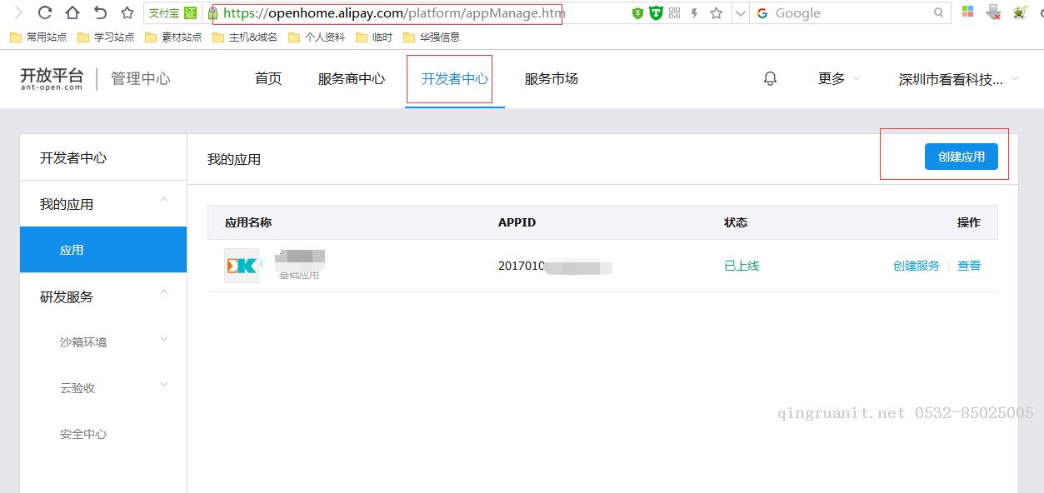Open the notification bell icon
Image resolution: width=1044 pixels, height=493 pixels.
(770, 78)
